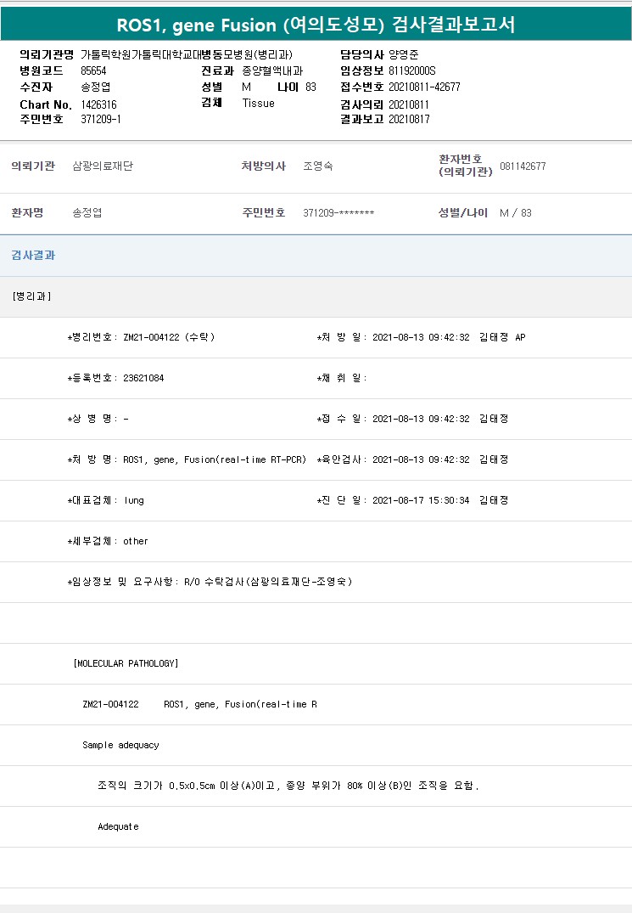The height and width of the screenshot is (913, 632).
Task: Click the [병리과] section row
Action: point(32,296)
